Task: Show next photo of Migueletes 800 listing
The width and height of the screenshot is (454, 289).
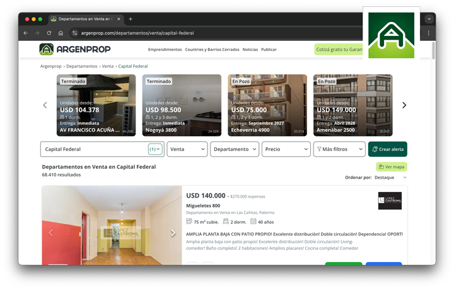Action: click(173, 233)
